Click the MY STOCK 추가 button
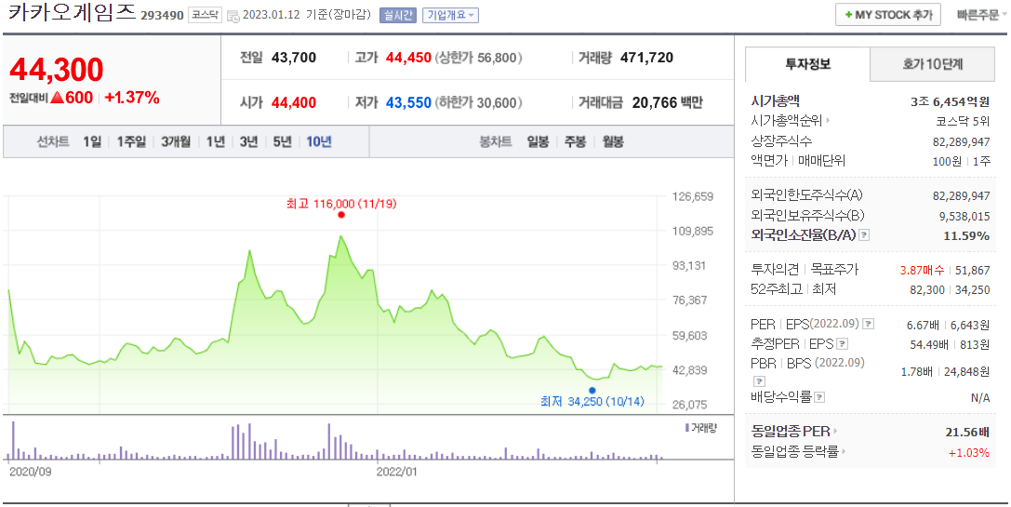The image size is (1011, 507). [x=888, y=15]
